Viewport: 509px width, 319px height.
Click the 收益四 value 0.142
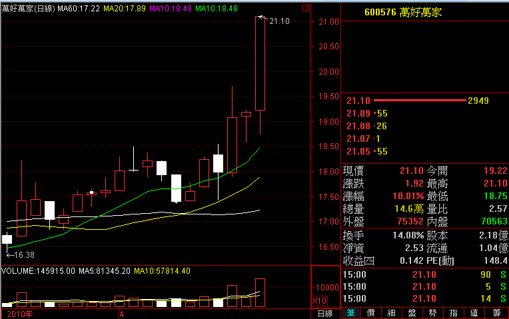(x=412, y=260)
